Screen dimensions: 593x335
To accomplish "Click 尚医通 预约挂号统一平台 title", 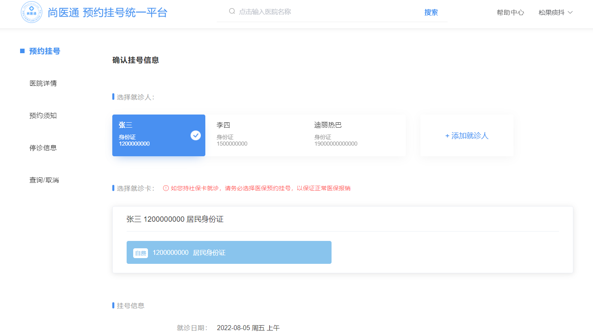I will (108, 13).
